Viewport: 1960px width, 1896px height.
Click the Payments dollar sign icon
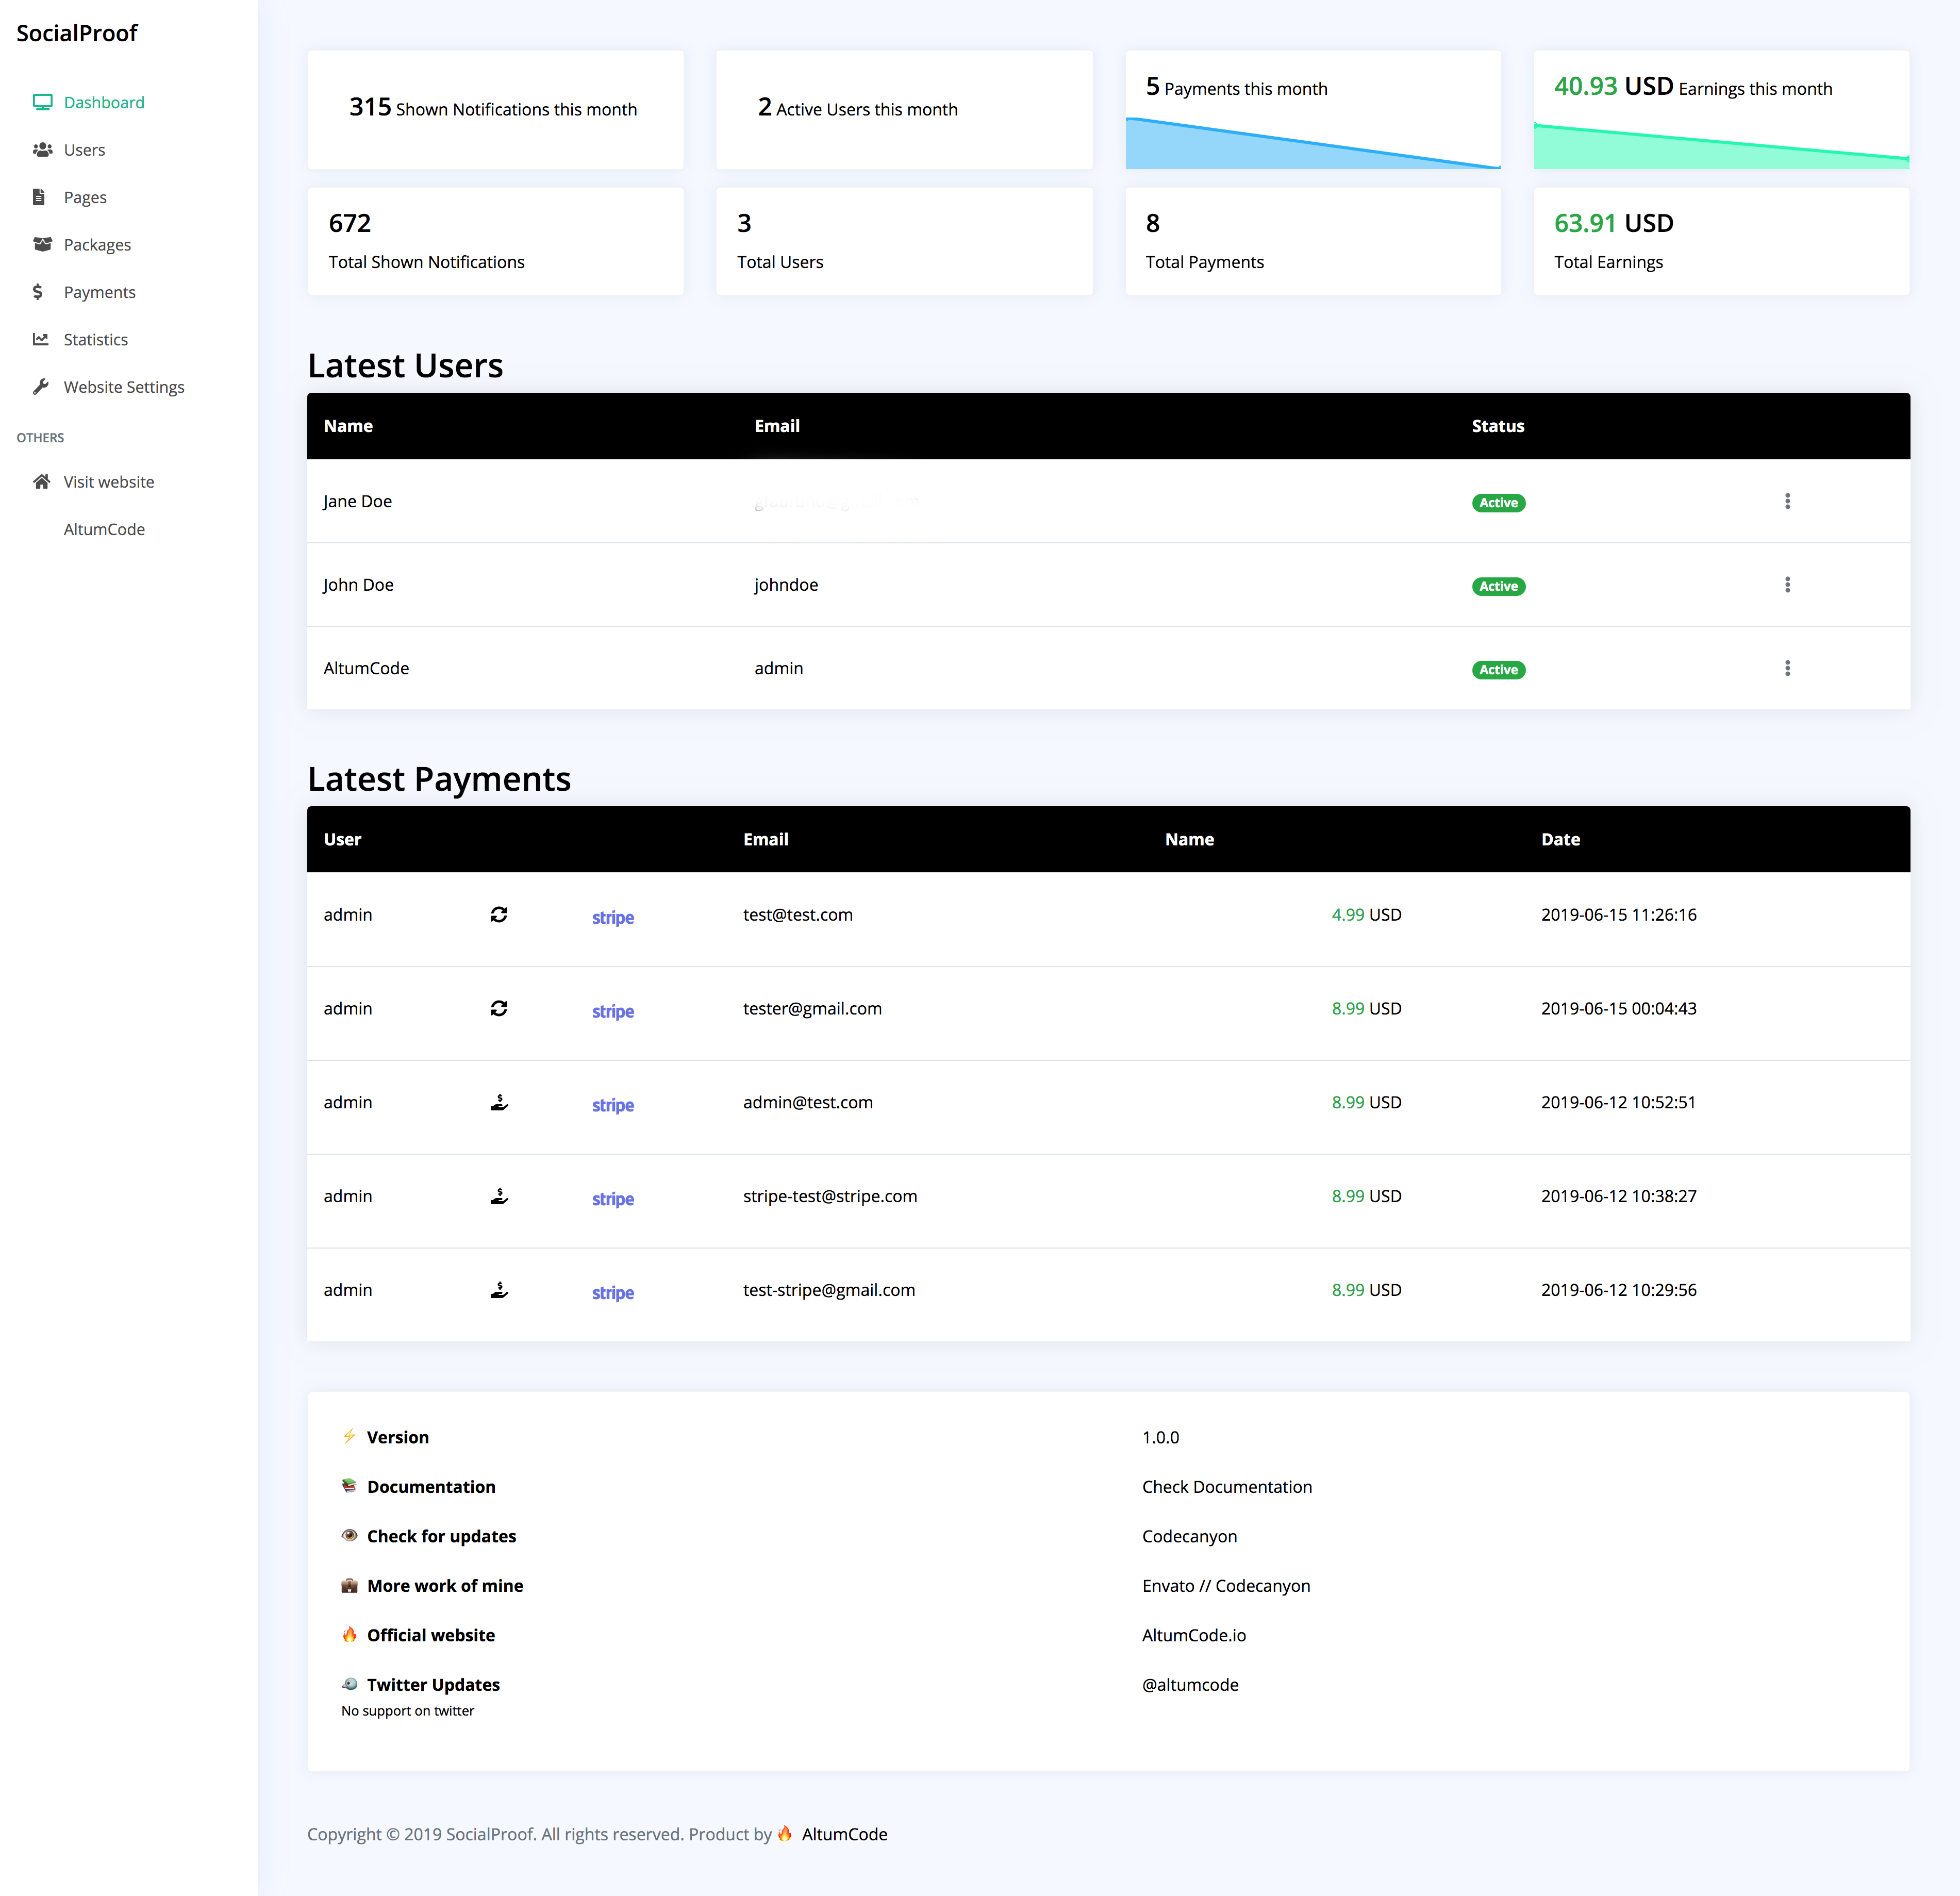(x=38, y=292)
